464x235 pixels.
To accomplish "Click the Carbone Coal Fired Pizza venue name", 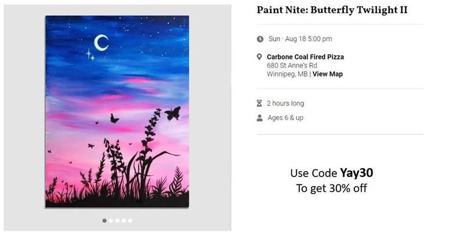I will pyautogui.click(x=305, y=57).
